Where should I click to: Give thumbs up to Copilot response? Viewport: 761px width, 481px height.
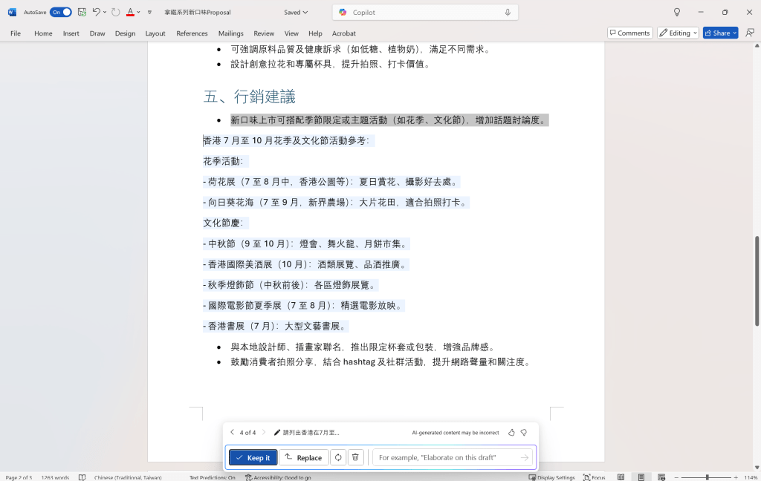point(511,432)
